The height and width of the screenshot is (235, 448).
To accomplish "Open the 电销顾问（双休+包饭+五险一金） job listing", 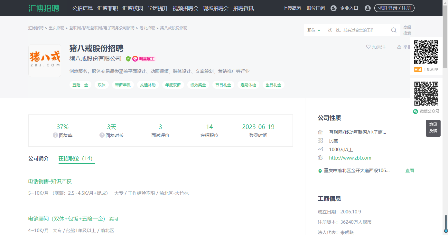I will (67, 219).
